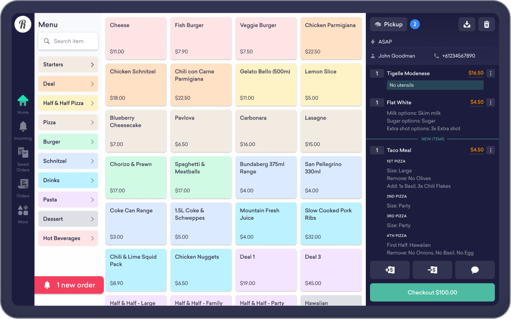
Task: Open the Home sidebar icon
Action: tap(23, 101)
